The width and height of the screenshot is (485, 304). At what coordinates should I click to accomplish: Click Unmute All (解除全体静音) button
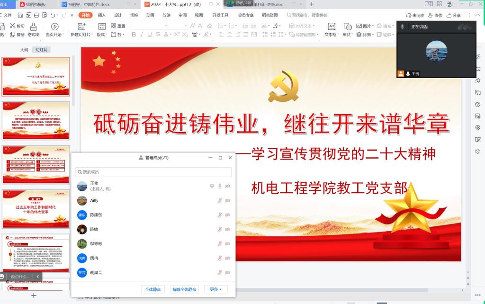184,289
